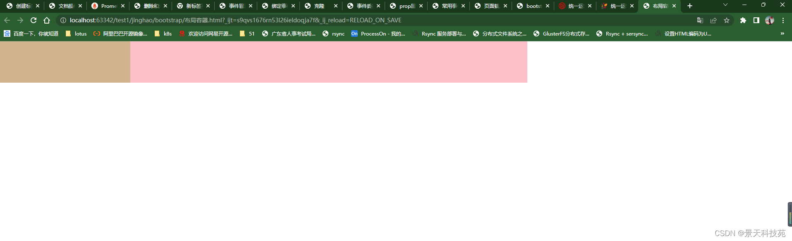Go back to the previous page
Image resolution: width=792 pixels, height=241 pixels.
pyautogui.click(x=7, y=20)
